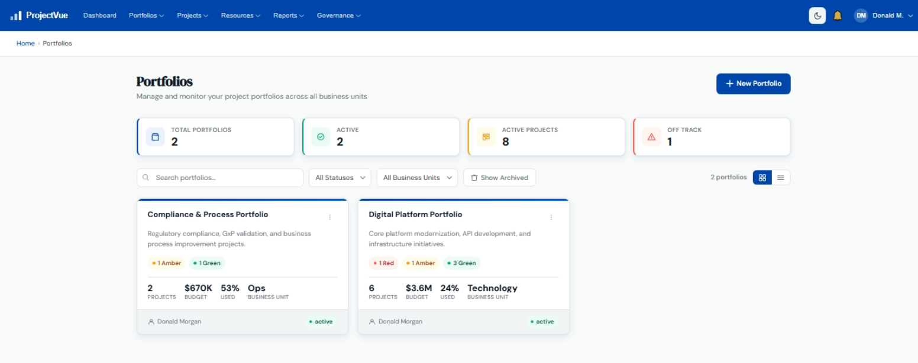Screen dimensions: 918x363
Task: Click the $3.6M budget value
Action: click(419, 288)
